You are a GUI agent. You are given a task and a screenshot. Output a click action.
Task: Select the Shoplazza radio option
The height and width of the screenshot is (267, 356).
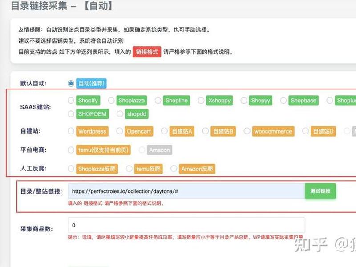click(x=111, y=101)
